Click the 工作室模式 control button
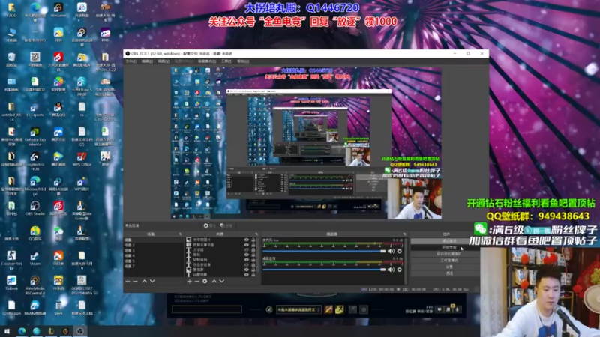The image size is (600, 337). click(448, 261)
